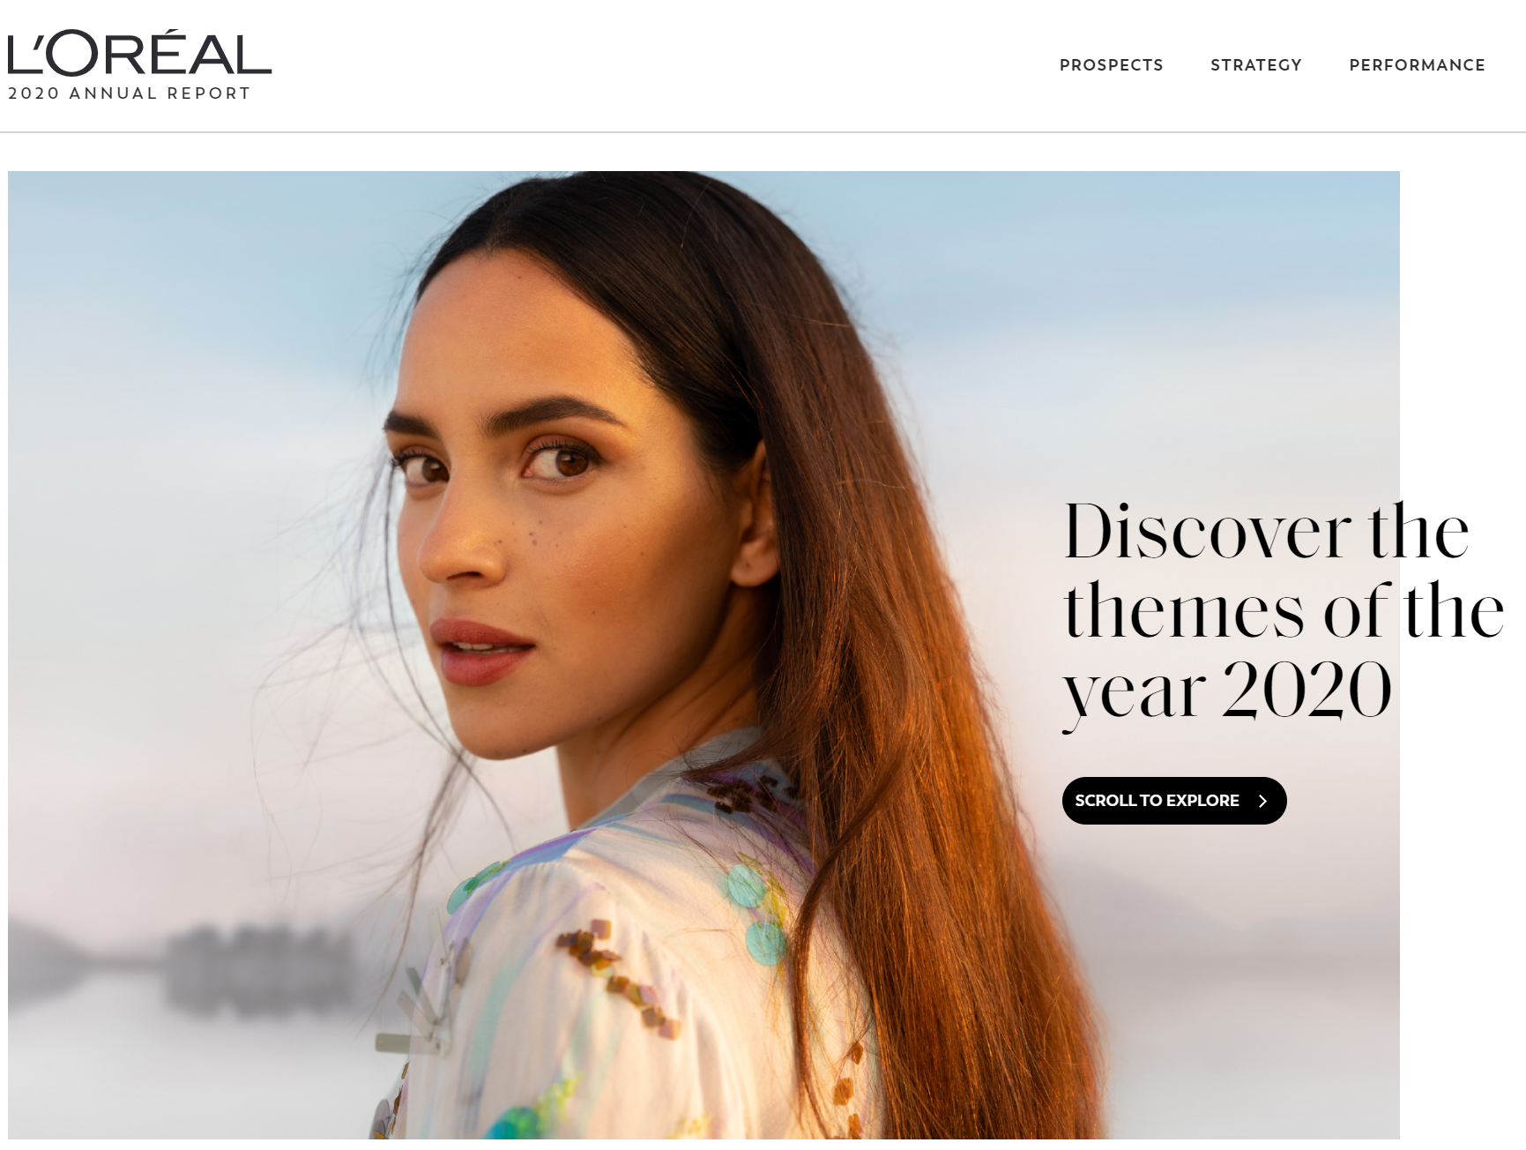Click the woman's red lips

point(481,650)
